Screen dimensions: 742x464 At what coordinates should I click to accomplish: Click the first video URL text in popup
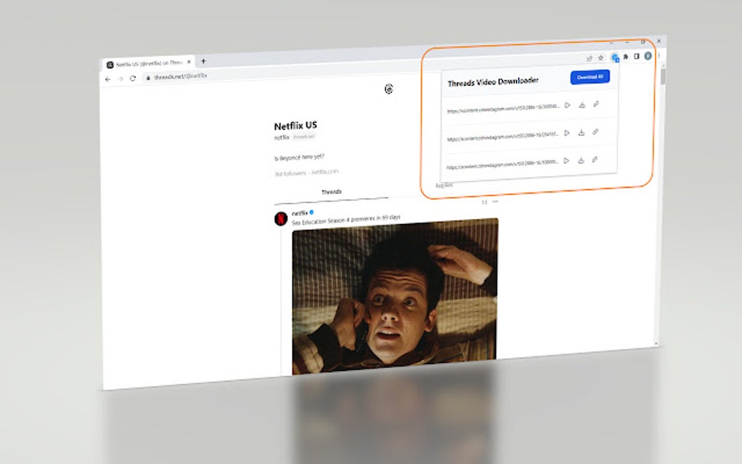point(503,108)
